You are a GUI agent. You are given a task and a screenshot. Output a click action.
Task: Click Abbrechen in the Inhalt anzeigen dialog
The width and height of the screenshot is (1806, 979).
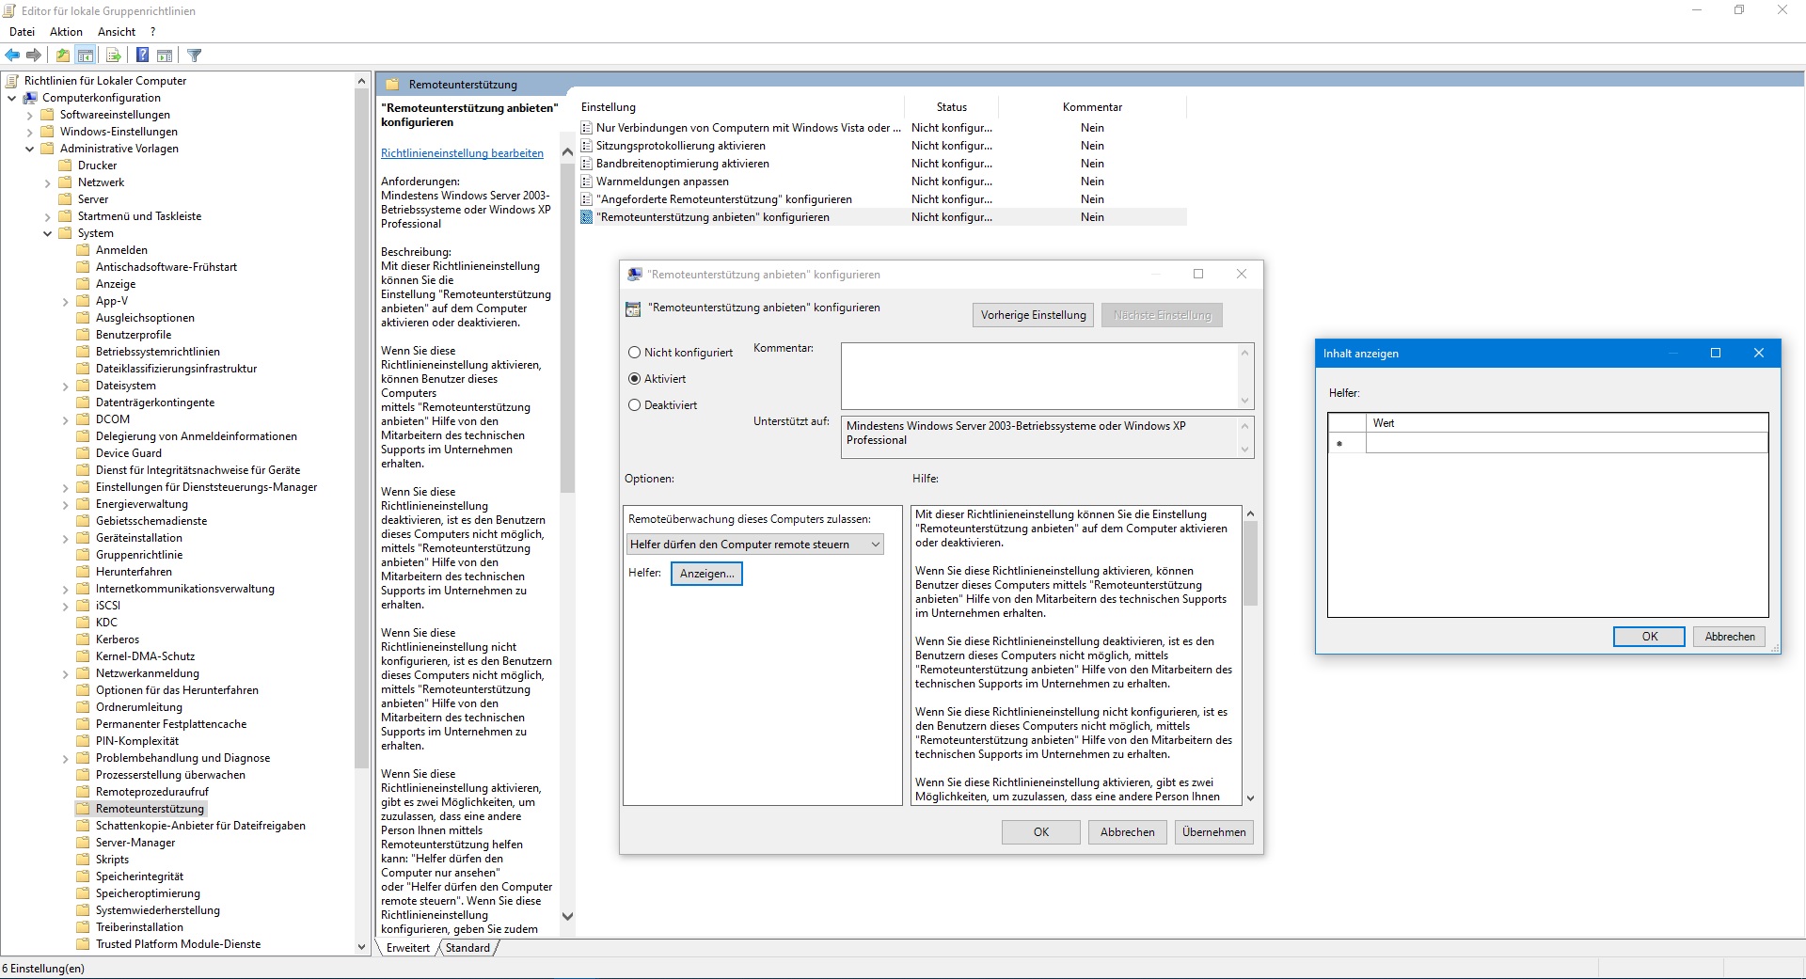pos(1730,637)
